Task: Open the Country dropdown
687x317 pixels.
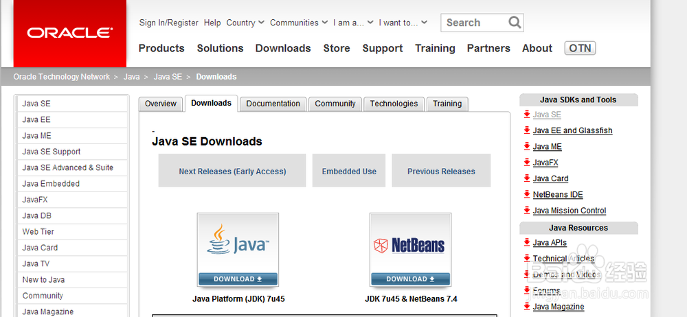Action: [245, 23]
